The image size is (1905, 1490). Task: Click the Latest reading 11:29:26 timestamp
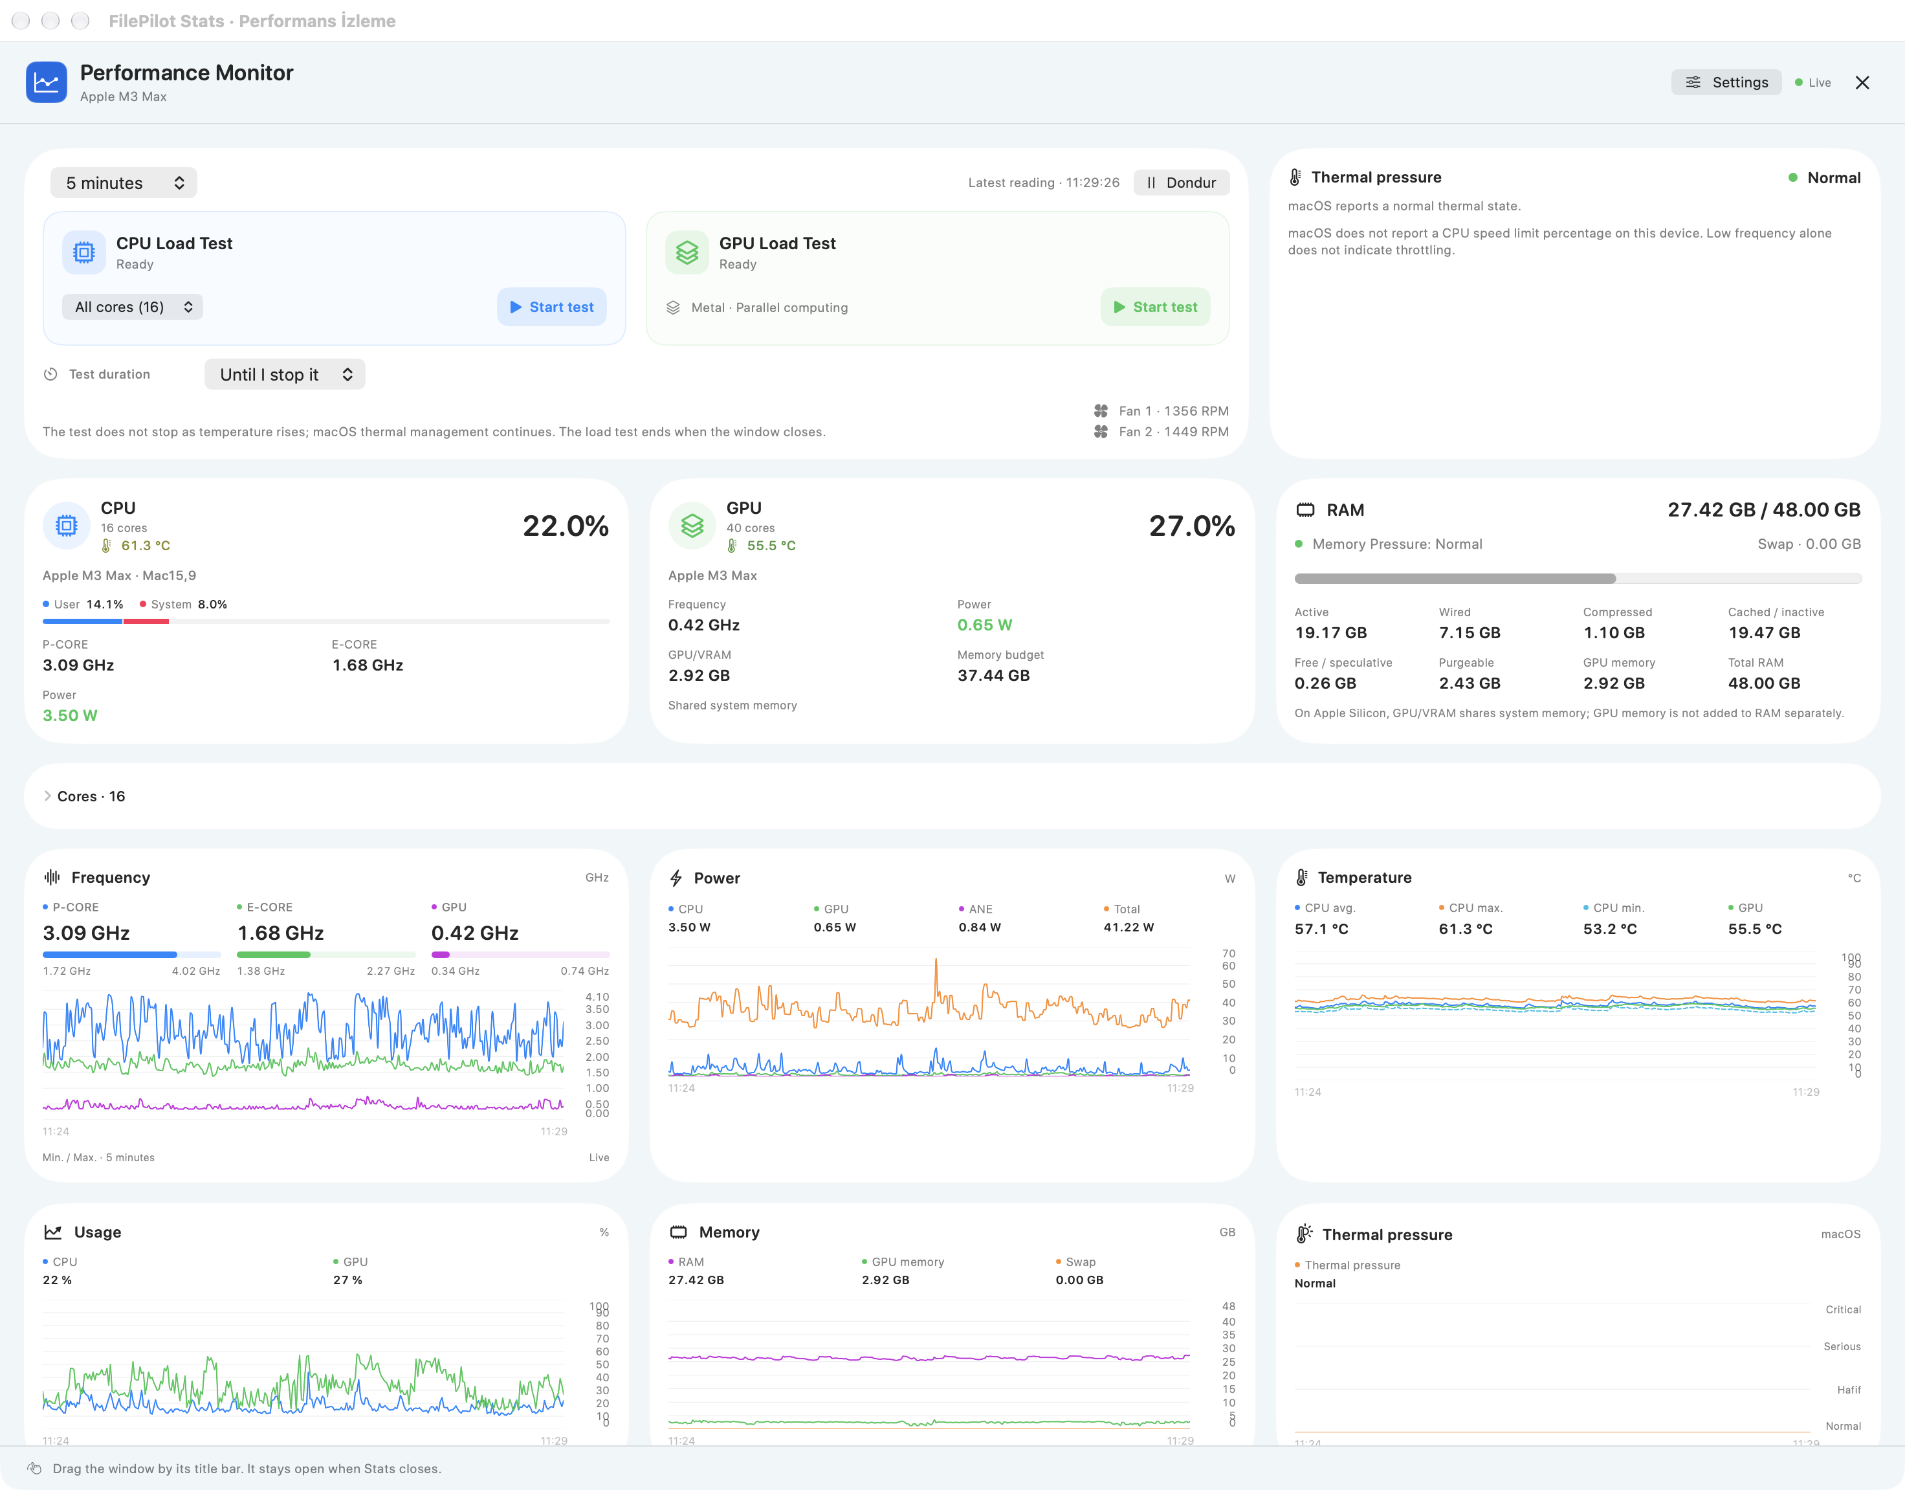click(x=1043, y=183)
